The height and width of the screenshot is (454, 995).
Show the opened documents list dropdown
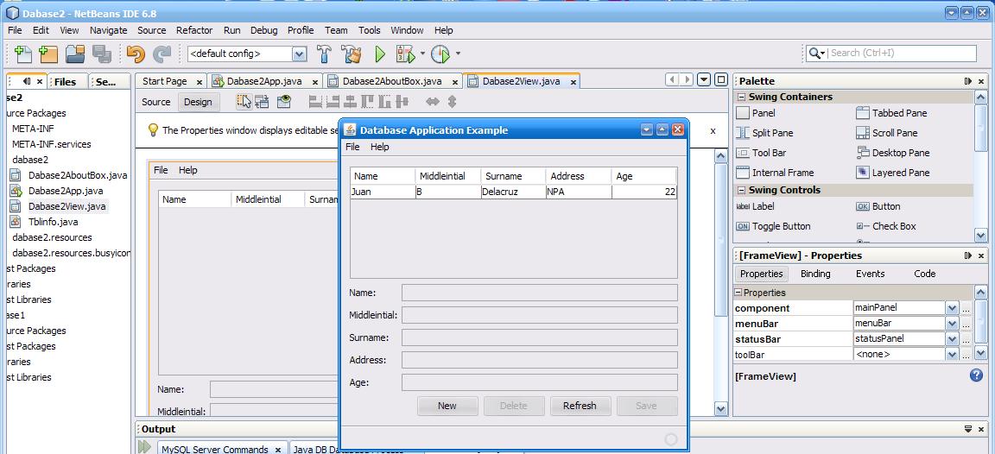point(704,80)
